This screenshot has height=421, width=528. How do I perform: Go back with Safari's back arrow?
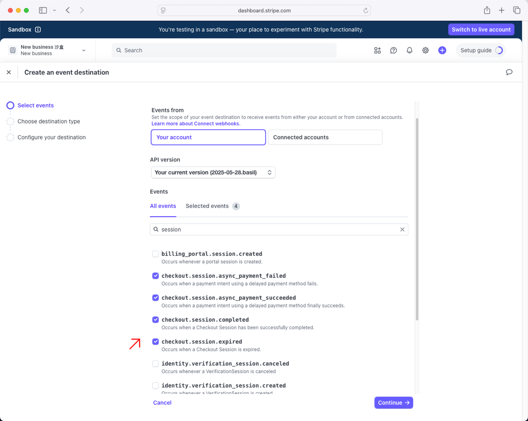(x=68, y=10)
